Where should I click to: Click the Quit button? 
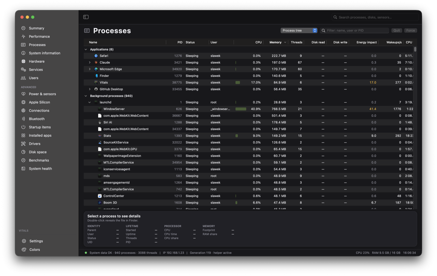pyautogui.click(x=397, y=30)
